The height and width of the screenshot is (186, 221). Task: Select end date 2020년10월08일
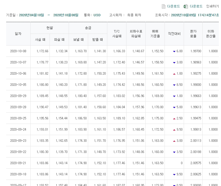coord(66,15)
